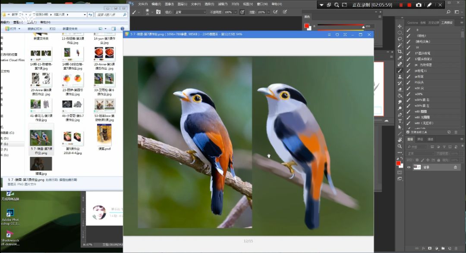Toggle the brush settings panel icon
The height and width of the screenshot is (253, 466).
tap(158, 12)
